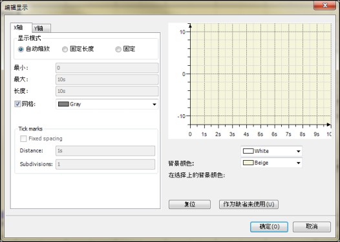The width and height of the screenshot is (340, 242).
Task: Click the Distance input field
Action: [105, 150]
